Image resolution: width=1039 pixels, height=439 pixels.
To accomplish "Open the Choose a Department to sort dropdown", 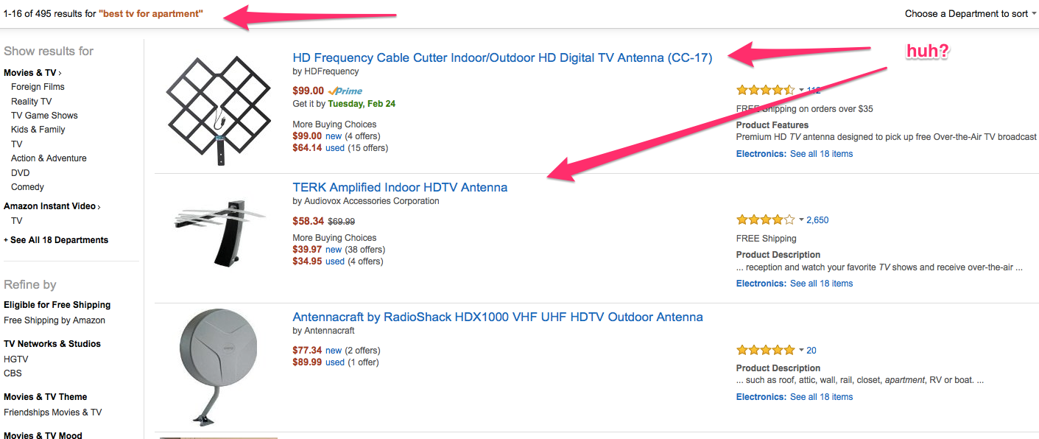I will click(x=970, y=14).
